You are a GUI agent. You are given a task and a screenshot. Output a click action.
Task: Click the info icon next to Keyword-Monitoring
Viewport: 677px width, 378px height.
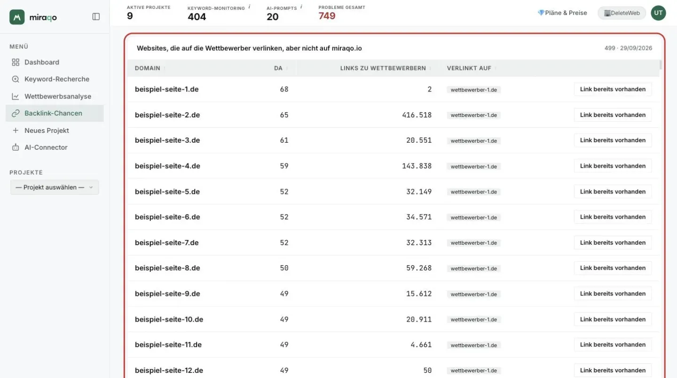click(x=249, y=7)
